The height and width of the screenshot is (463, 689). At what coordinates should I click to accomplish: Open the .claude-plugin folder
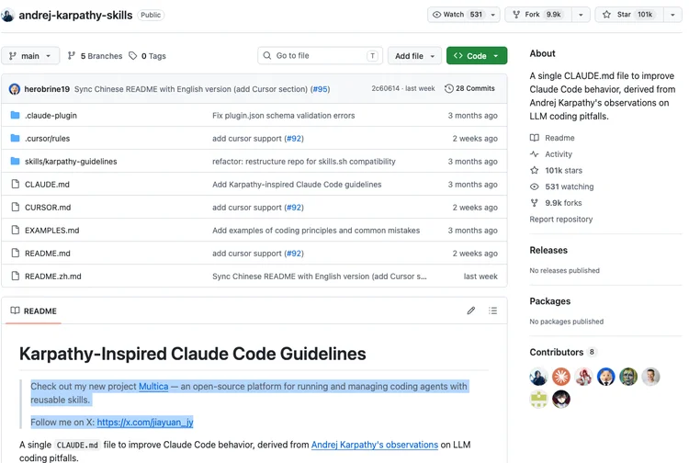click(51, 116)
